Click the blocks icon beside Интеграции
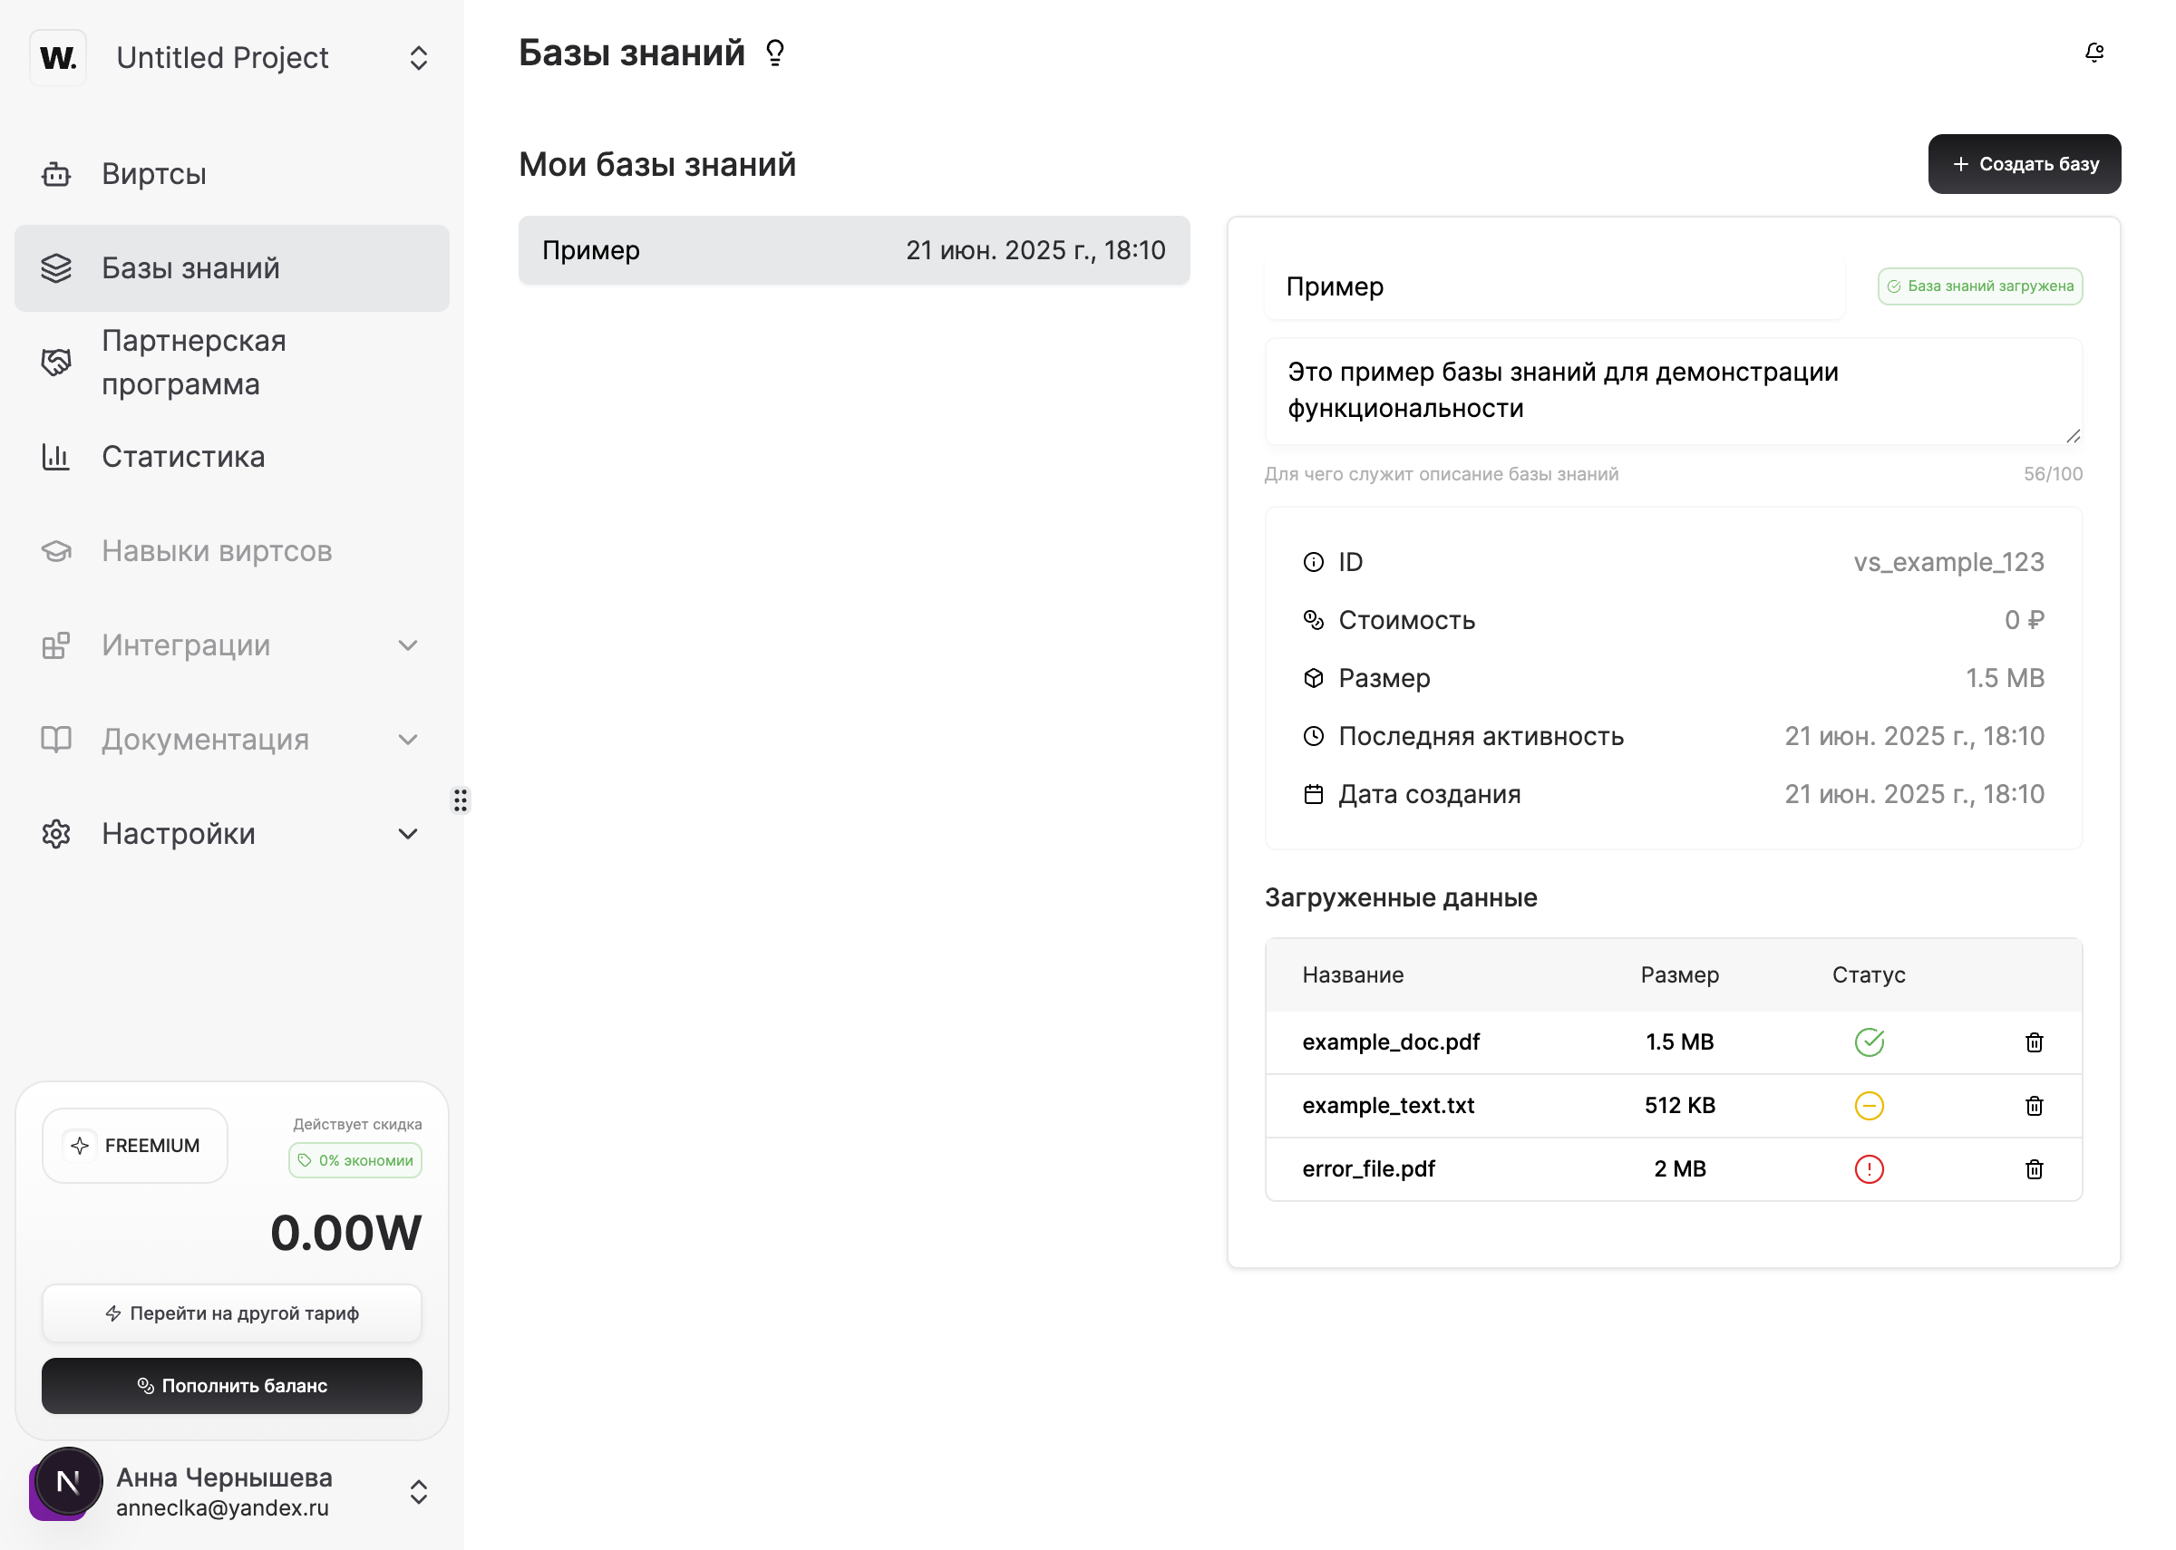This screenshot has width=2176, height=1550. (x=56, y=646)
